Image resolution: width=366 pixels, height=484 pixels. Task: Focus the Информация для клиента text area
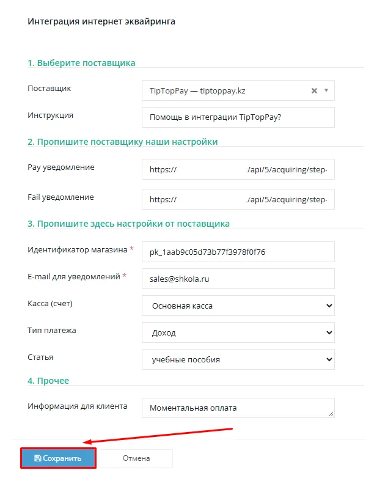coord(238,408)
